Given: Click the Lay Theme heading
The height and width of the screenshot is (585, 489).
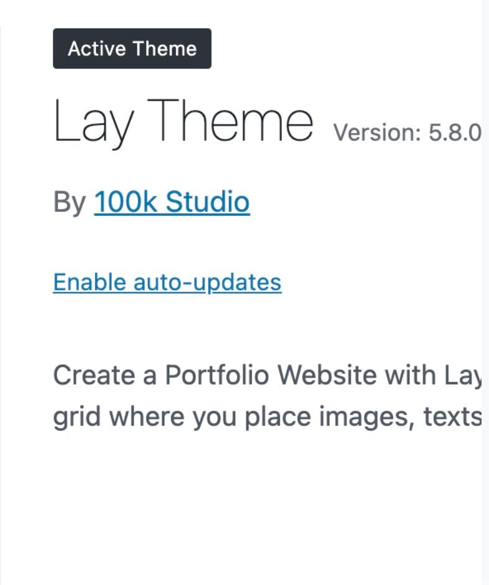Looking at the screenshot, I should point(183,122).
